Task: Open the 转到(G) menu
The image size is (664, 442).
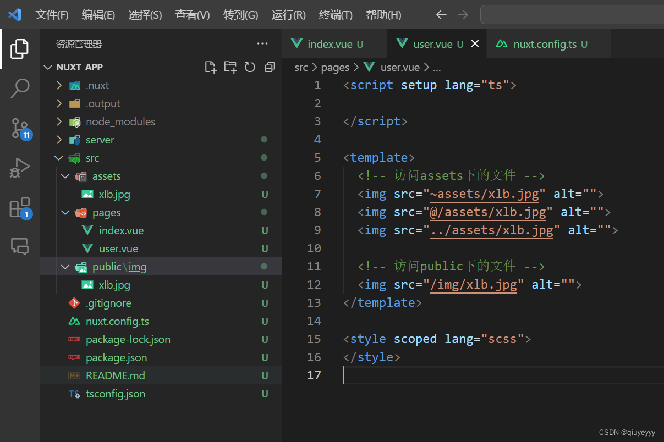Action: 240,15
